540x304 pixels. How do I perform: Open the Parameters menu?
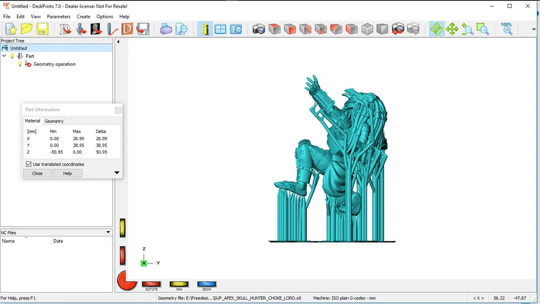click(58, 16)
